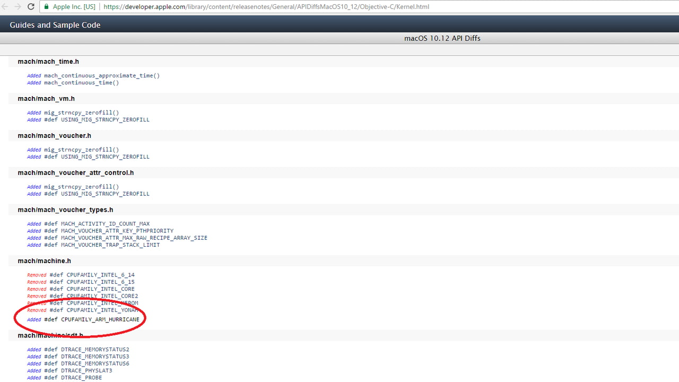The height and width of the screenshot is (382, 679).
Task: Click the back navigation arrow
Action: [5, 7]
